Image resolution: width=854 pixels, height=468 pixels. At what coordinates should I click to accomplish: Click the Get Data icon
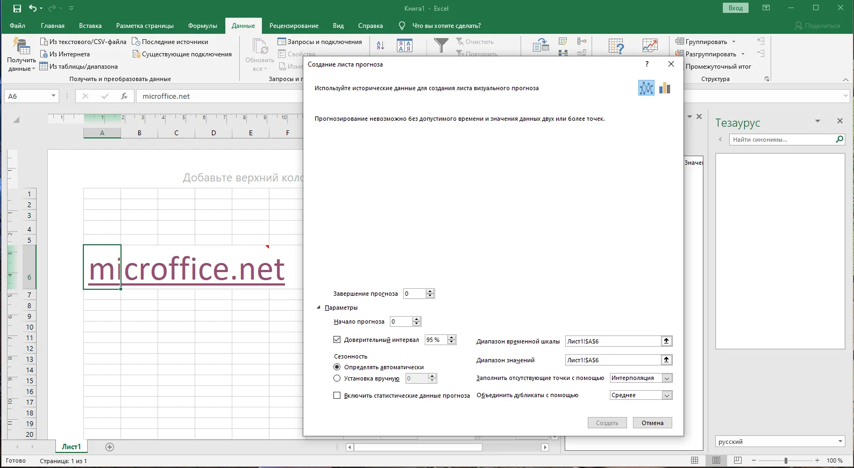pos(21,47)
